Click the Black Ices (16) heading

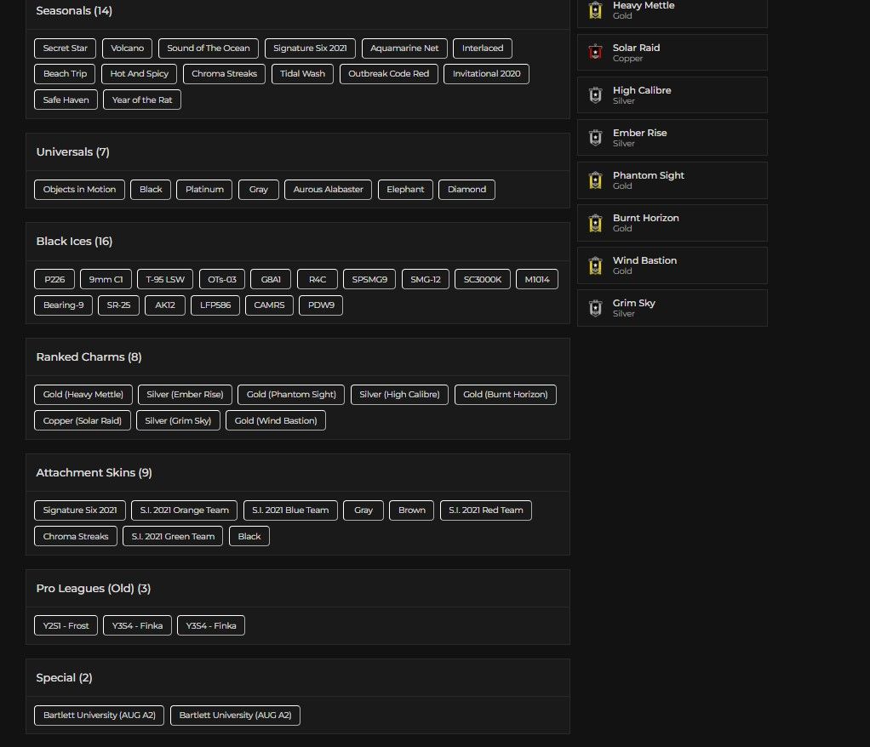tap(74, 242)
